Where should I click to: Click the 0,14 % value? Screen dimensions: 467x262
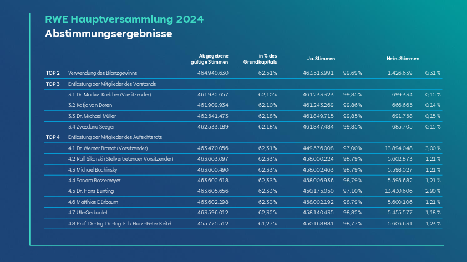[x=433, y=105]
